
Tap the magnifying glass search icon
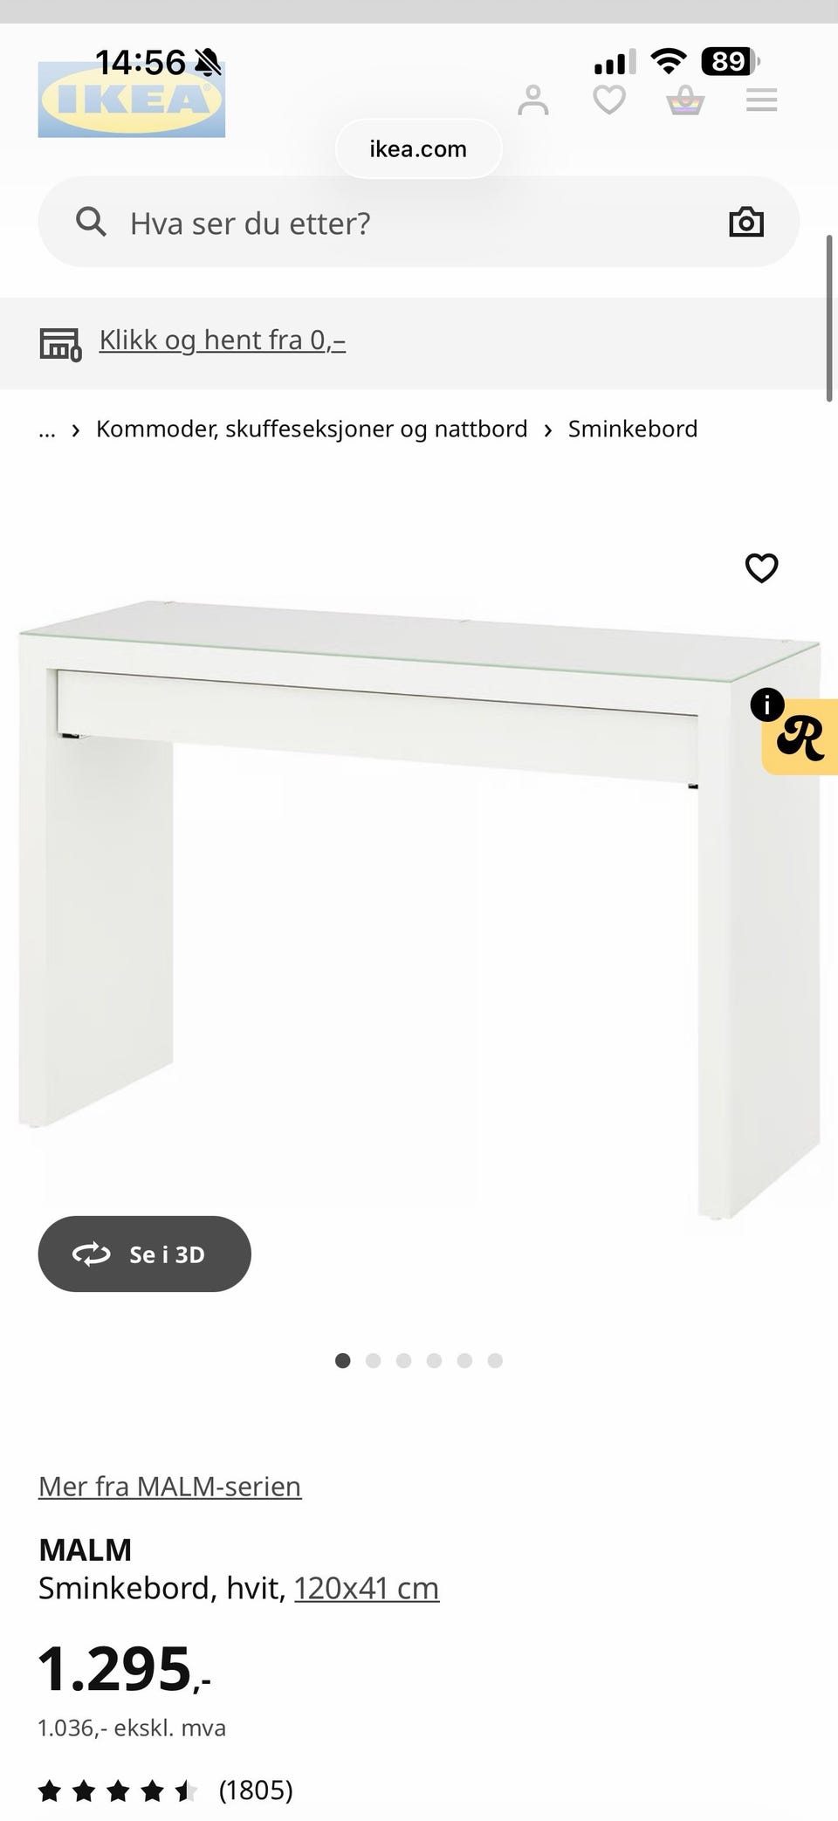pyautogui.click(x=91, y=223)
